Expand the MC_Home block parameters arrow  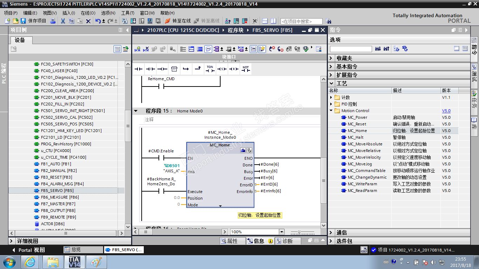pyautogui.click(x=220, y=206)
